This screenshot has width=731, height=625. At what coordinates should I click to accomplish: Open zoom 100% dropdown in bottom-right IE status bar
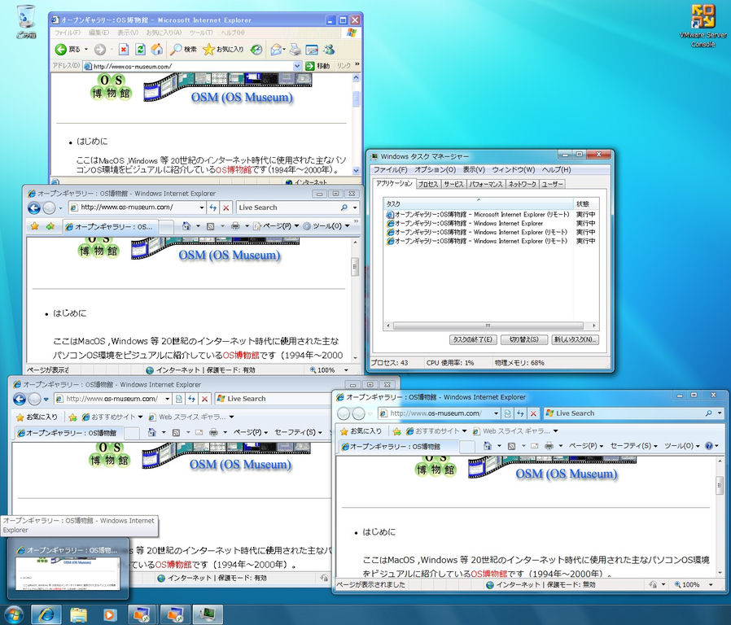click(x=711, y=584)
